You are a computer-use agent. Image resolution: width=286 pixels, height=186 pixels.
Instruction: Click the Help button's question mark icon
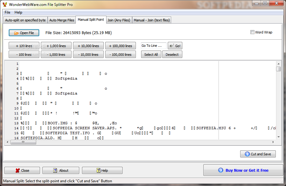point(98,170)
